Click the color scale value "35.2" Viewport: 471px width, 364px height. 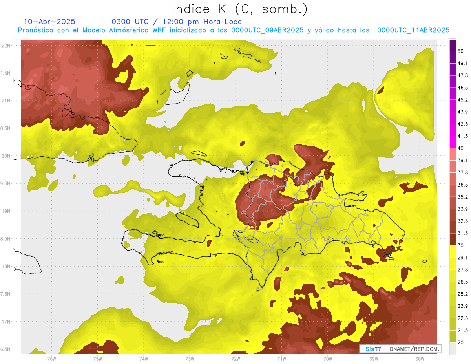(463, 197)
